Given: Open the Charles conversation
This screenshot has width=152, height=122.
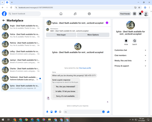Looking at the screenshot, I should pos(21,70).
